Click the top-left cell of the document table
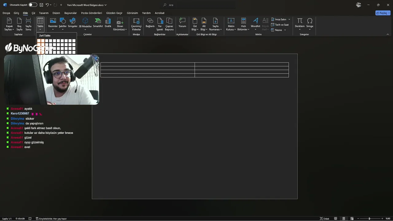Viewport: 393px width, 221px height. [147, 64]
